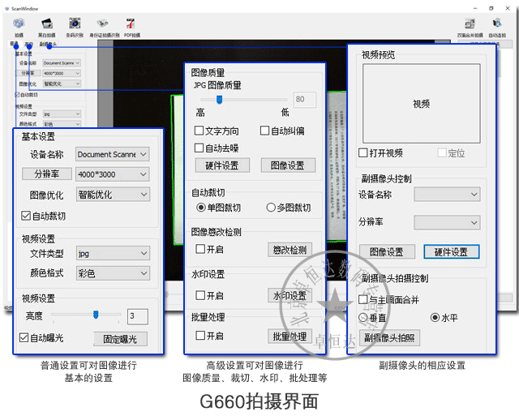Check 开启 under 图像篡改检测
The image size is (519, 416).
click(200, 248)
